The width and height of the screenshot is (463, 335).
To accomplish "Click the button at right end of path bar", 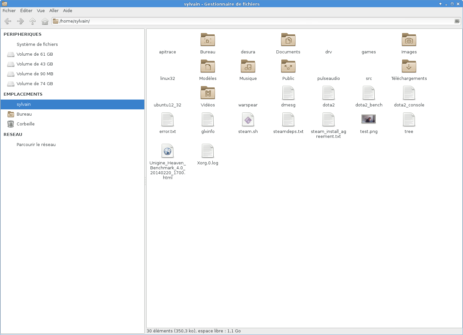I will [x=457, y=21].
